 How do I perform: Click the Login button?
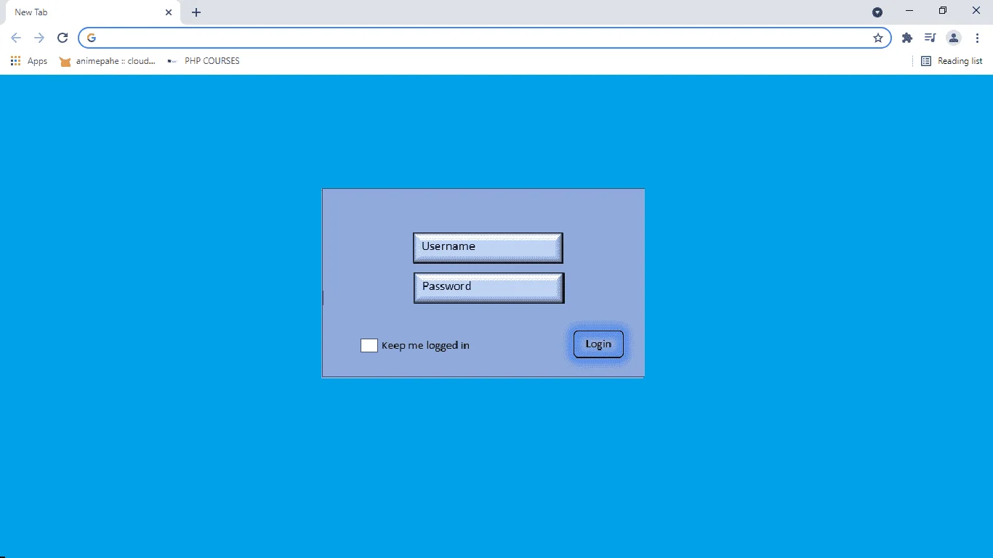coord(598,344)
